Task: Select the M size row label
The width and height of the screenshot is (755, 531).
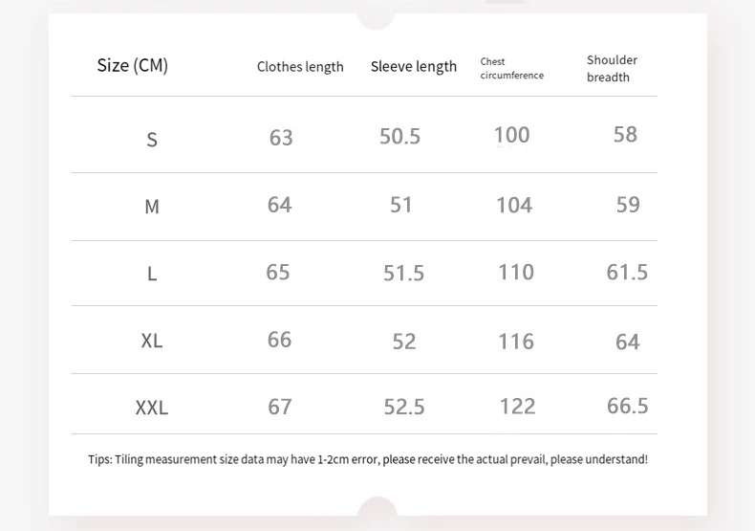Action: pos(152,206)
